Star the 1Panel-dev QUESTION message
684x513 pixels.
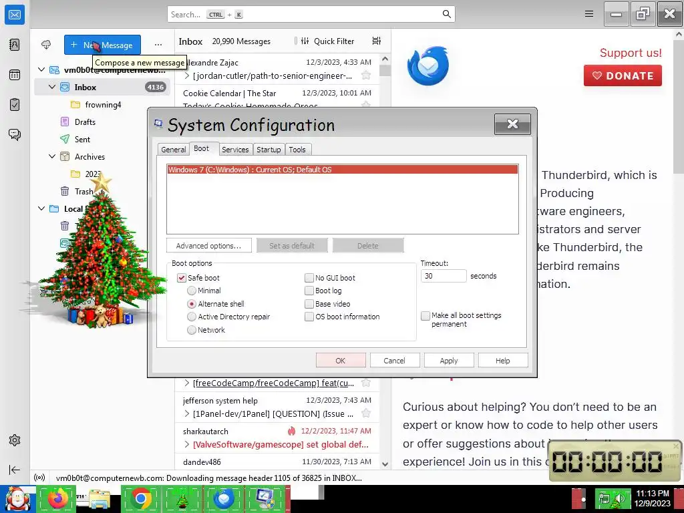click(366, 413)
